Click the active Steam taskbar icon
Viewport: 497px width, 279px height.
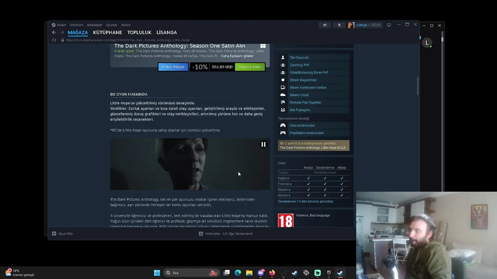(x=340, y=273)
